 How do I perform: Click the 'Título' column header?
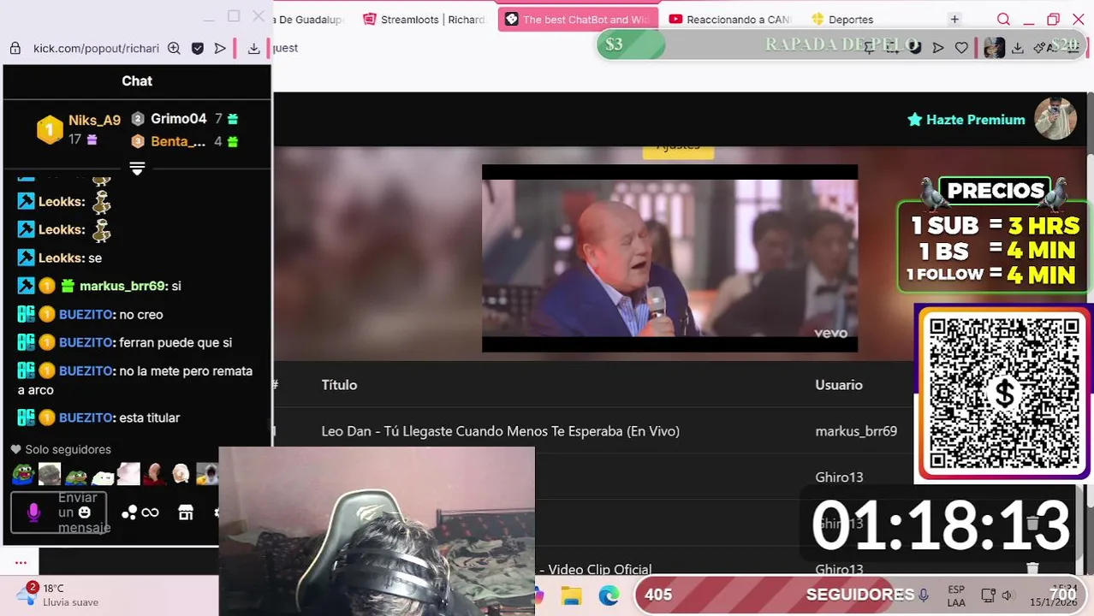pos(339,385)
